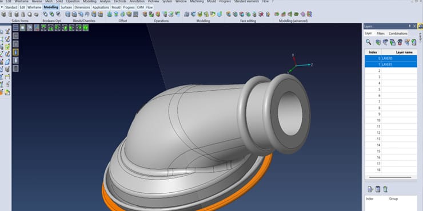Viewport: 423px width, 211px height.
Task: Click the solid green cube shaded view icon
Action: 86,28
